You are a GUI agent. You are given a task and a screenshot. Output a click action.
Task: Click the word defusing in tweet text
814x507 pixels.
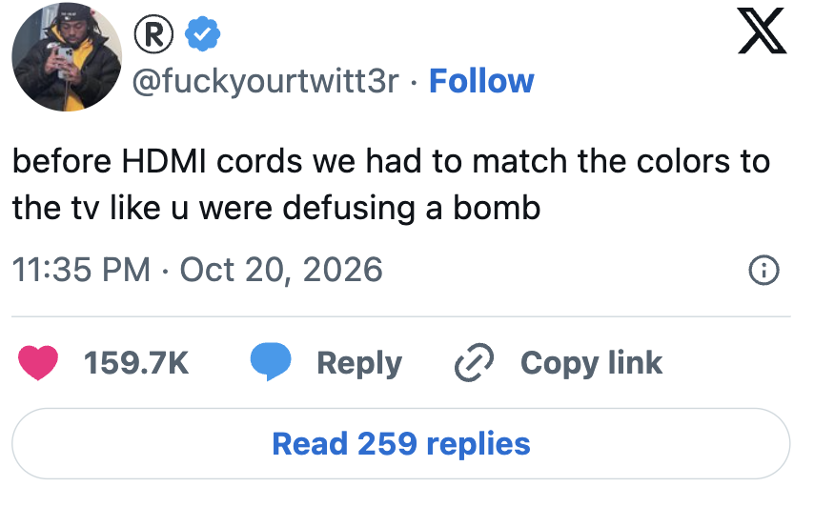(349, 209)
